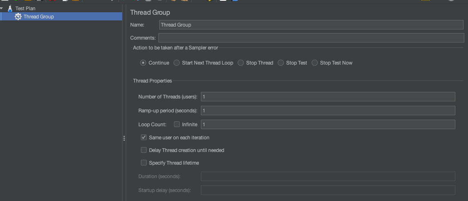Screen dimensions: 468x201
Task: Enable Delay Thread creation until needed
Action: coord(144,150)
